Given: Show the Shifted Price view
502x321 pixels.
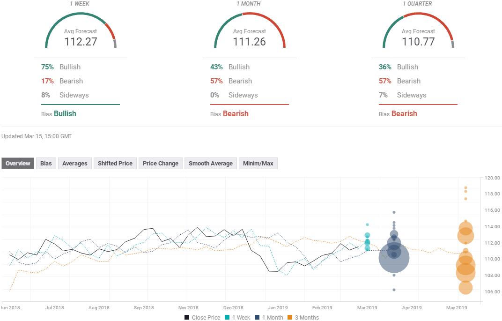Looking at the screenshot, I should 115,163.
